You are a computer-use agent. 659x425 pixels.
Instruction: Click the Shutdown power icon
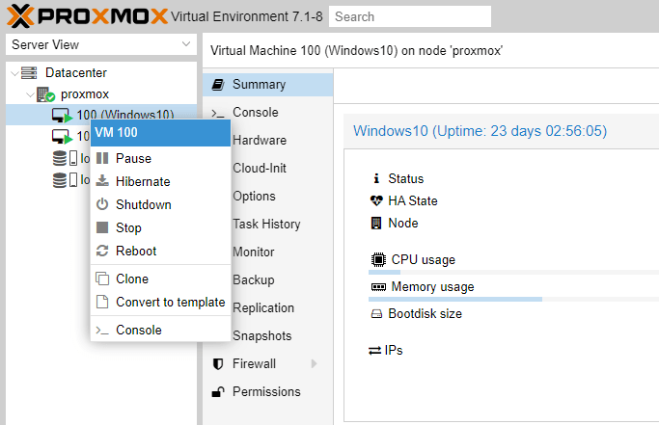[x=102, y=204]
